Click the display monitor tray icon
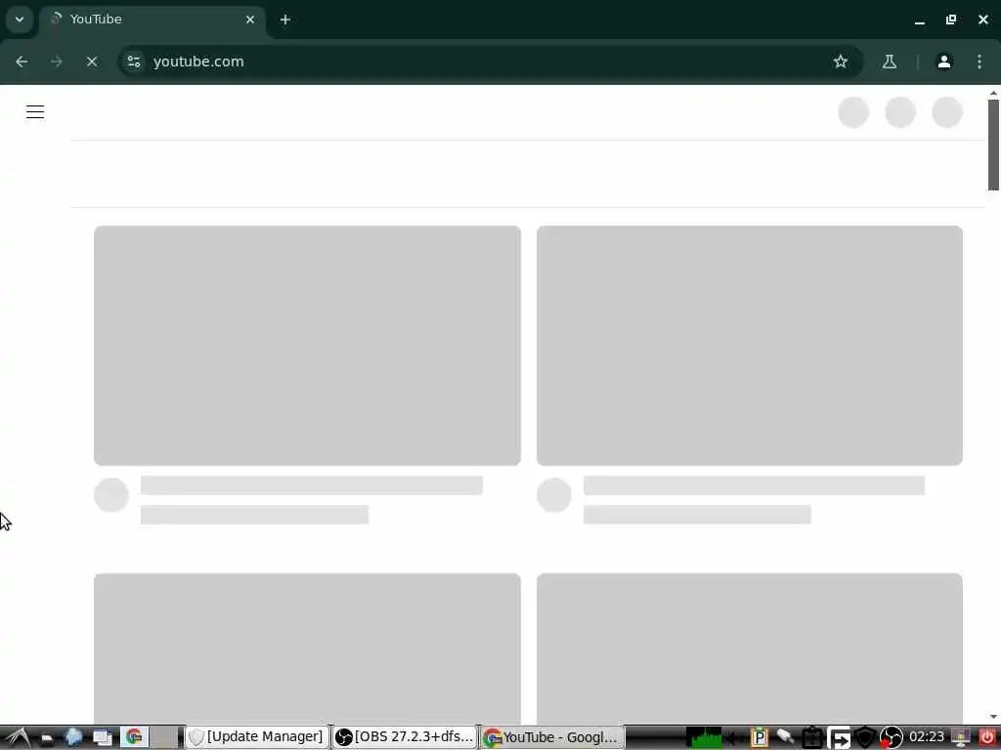 961,737
